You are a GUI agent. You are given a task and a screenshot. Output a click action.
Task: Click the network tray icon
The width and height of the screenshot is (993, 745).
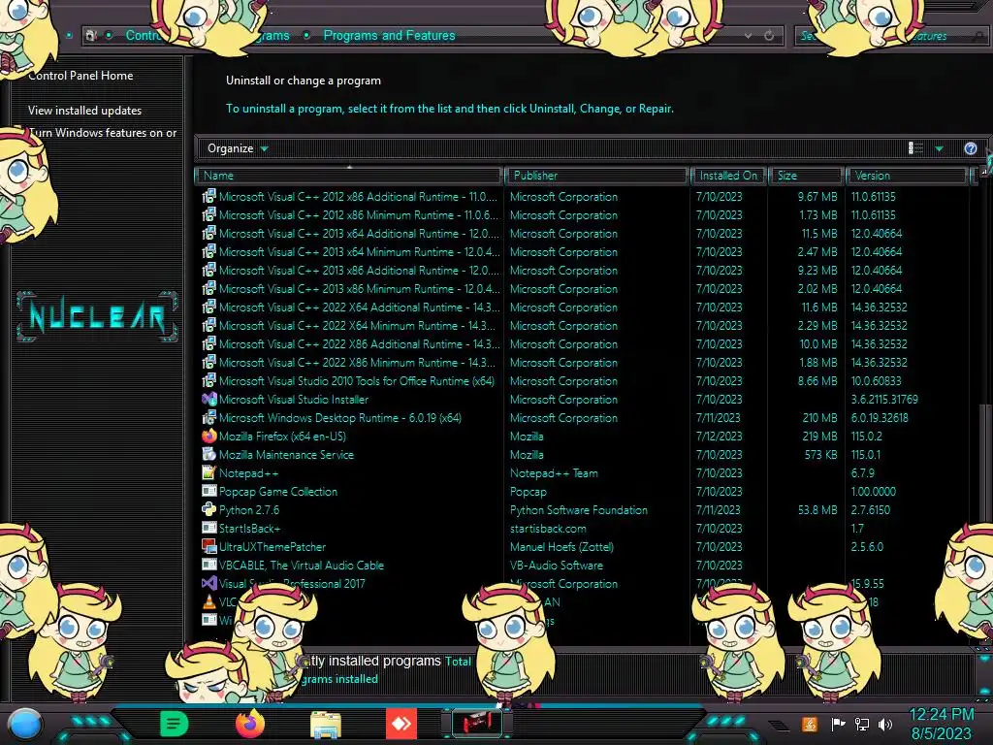[x=862, y=724]
